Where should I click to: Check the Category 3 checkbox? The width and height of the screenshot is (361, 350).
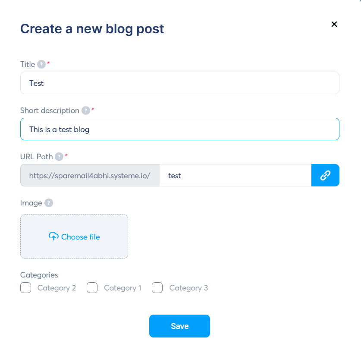coord(157,288)
